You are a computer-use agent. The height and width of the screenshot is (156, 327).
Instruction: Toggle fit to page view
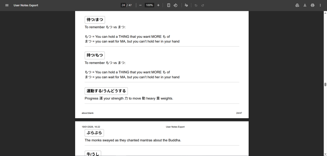point(169,5)
